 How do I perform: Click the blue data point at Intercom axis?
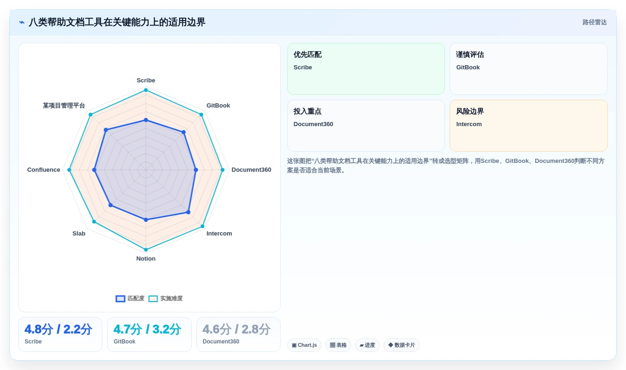pyautogui.click(x=188, y=212)
